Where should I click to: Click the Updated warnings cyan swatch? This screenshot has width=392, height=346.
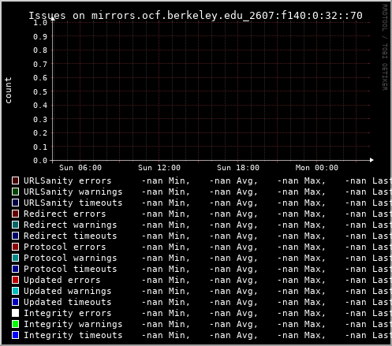tap(16, 291)
